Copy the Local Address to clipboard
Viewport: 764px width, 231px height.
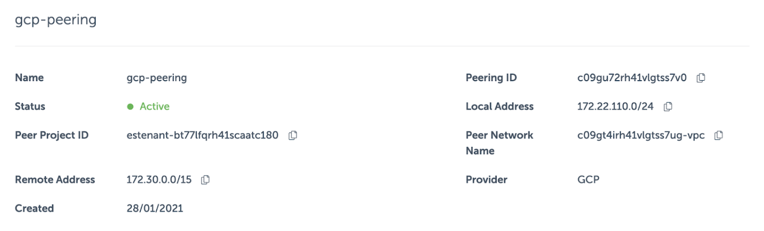click(668, 107)
